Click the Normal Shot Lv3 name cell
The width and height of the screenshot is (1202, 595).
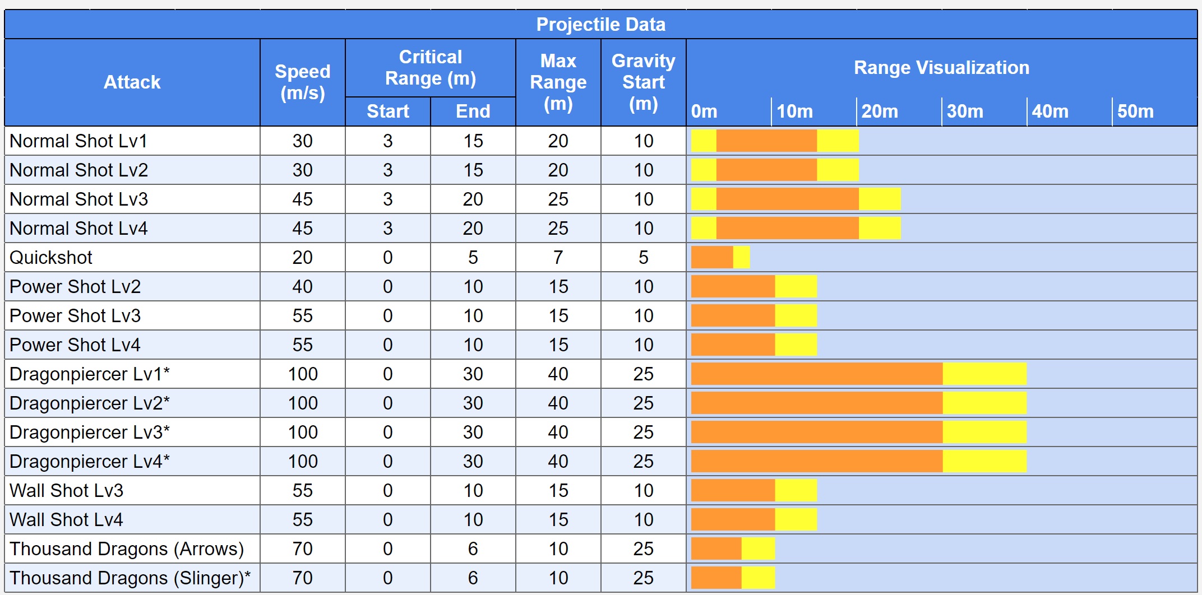78,199
